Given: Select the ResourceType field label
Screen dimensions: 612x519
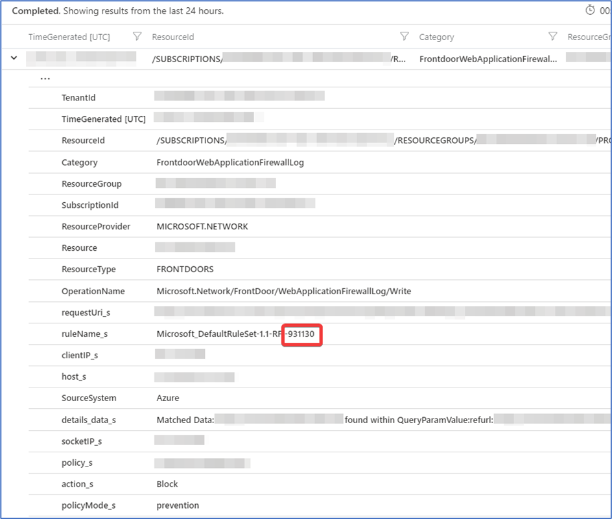Looking at the screenshot, I should pyautogui.click(x=89, y=270).
